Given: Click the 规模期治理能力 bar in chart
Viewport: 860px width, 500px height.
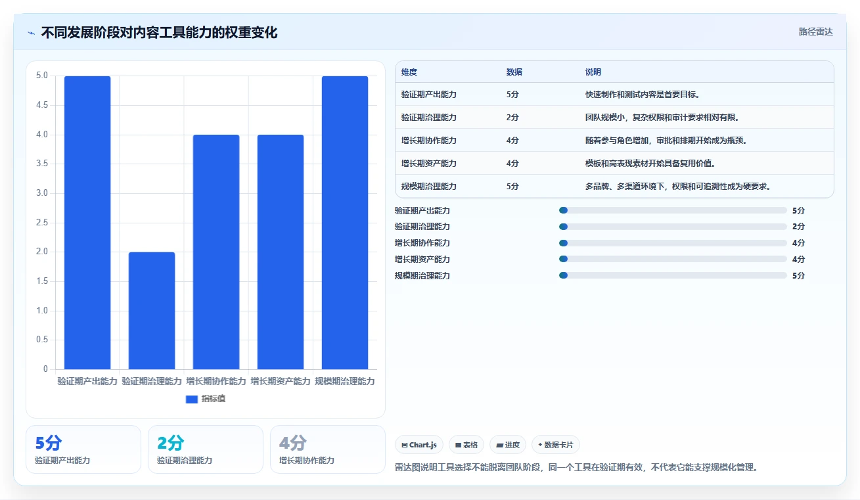Looking at the screenshot, I should (345, 223).
